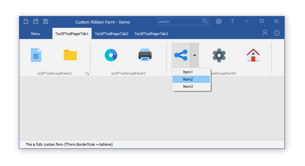Toggle the share button dropdown arrow
This screenshot has width=305, height=166.
click(x=195, y=55)
